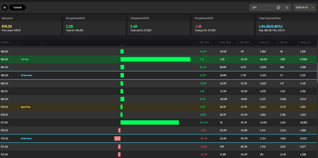Viewport: 318px width, 158px height.
Task: Click the 675.00 red gamma bar
Action: tap(117, 138)
